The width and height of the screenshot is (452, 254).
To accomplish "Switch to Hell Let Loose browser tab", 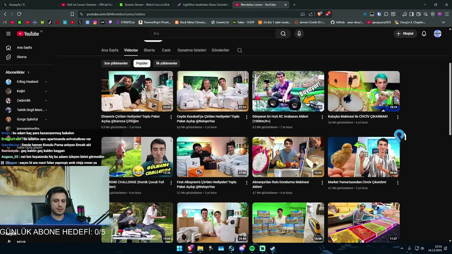I will pos(87,5).
